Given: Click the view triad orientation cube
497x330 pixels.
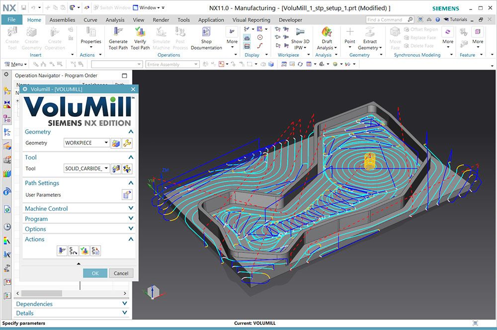Looking at the screenshot, I should click(154, 292).
